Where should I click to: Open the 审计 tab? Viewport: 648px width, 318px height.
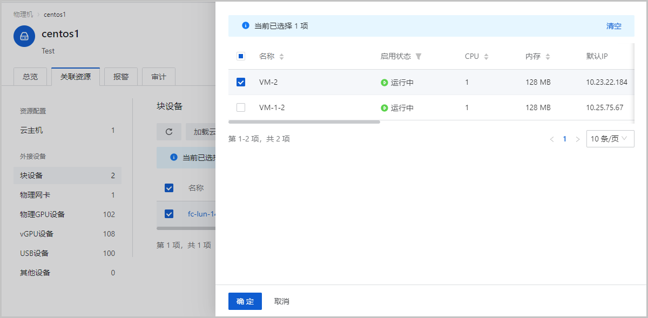pos(159,77)
